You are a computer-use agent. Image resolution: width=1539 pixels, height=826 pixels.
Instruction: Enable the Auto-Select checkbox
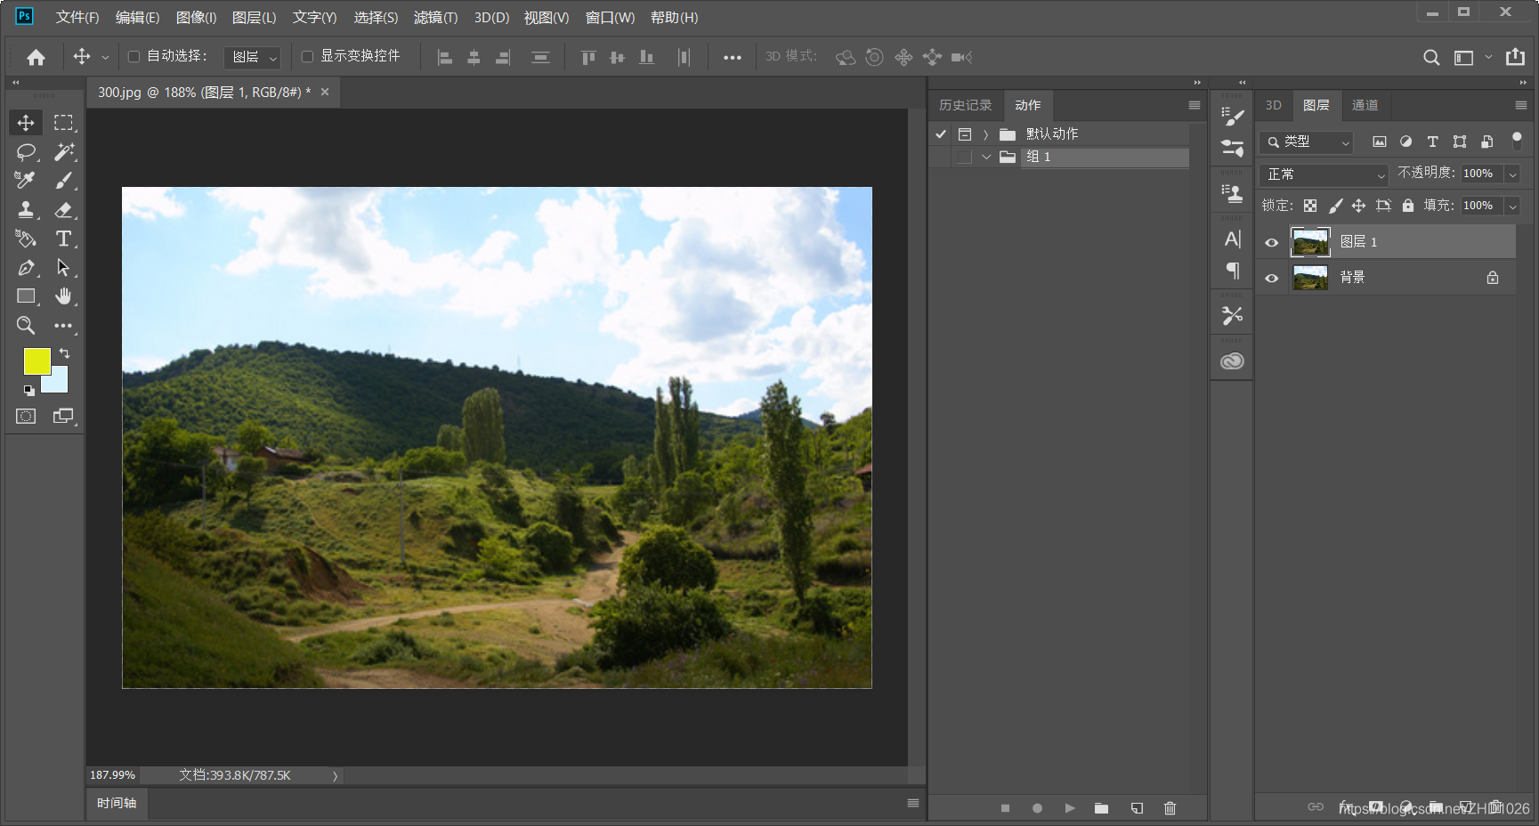(x=134, y=56)
